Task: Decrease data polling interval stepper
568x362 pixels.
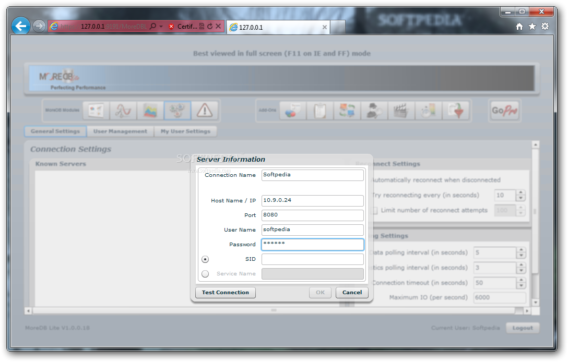Action: pos(521,255)
